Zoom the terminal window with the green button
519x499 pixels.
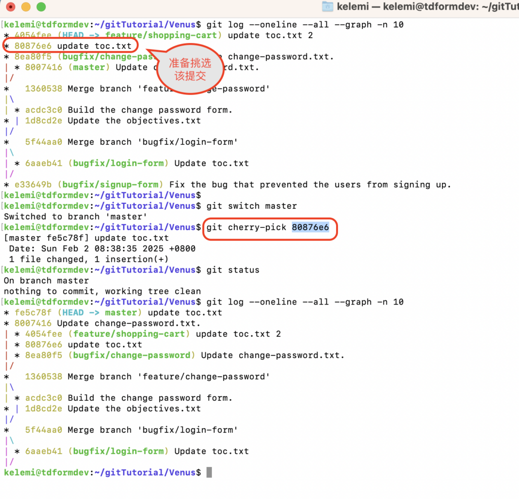(x=41, y=7)
